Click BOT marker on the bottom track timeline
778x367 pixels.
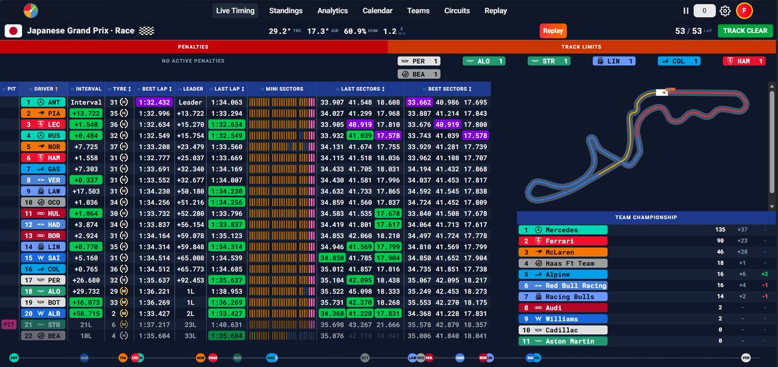[365, 357]
